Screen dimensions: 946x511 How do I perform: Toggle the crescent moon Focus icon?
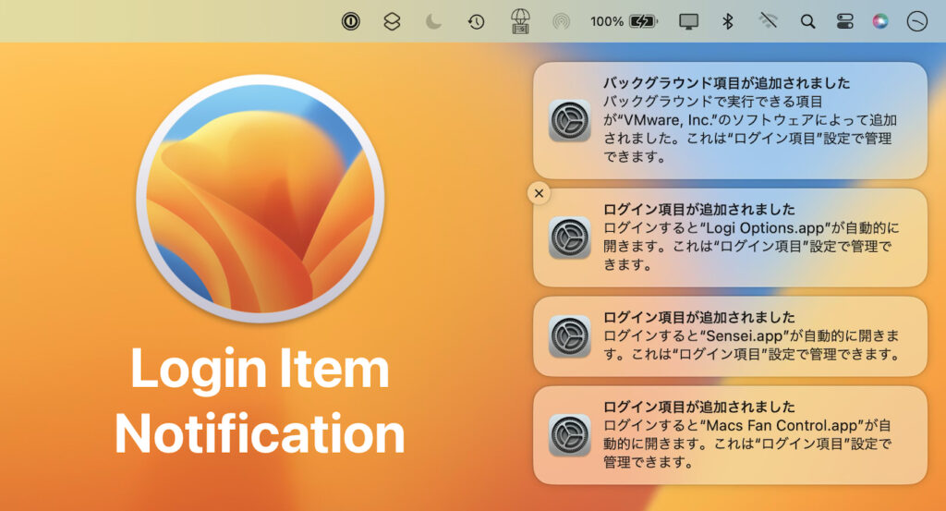pyautogui.click(x=433, y=22)
